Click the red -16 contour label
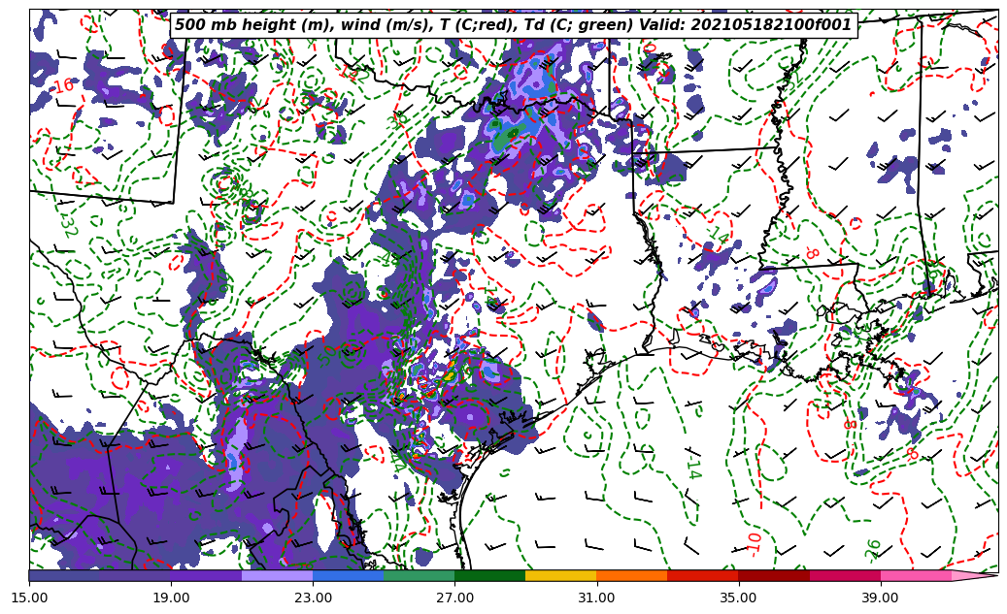This screenshot has width=1007, height=614. click(62, 86)
